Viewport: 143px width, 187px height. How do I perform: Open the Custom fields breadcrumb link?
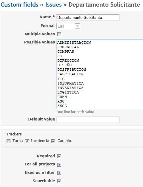[x=19, y=5]
